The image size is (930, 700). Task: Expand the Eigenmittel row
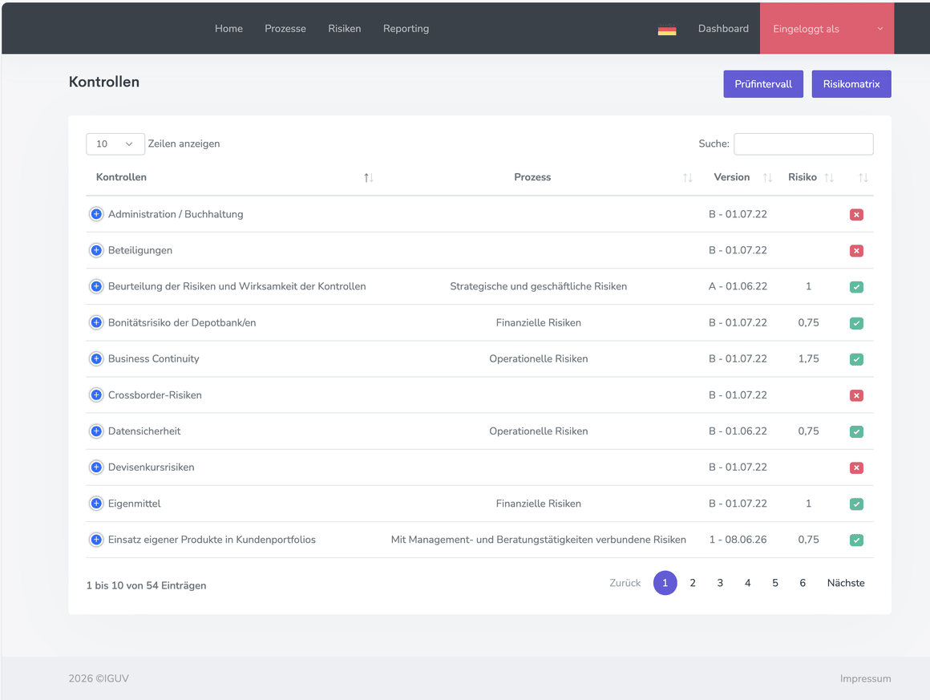96,504
